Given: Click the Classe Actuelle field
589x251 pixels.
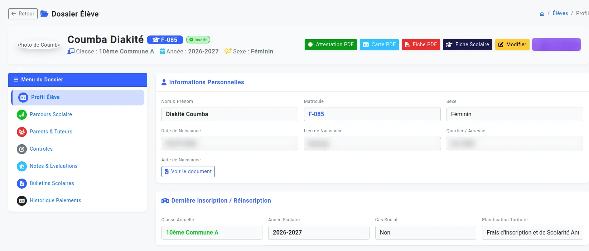Looking at the screenshot, I should (x=212, y=233).
